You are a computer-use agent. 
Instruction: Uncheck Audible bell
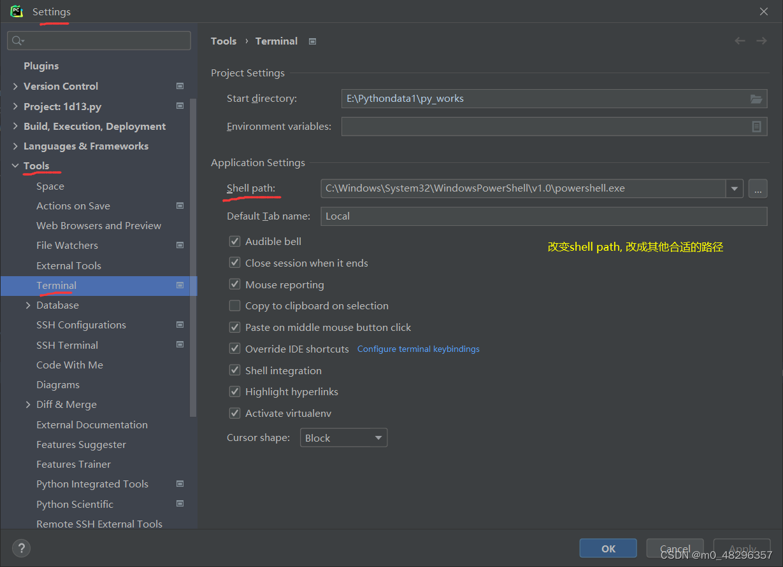pyautogui.click(x=234, y=241)
